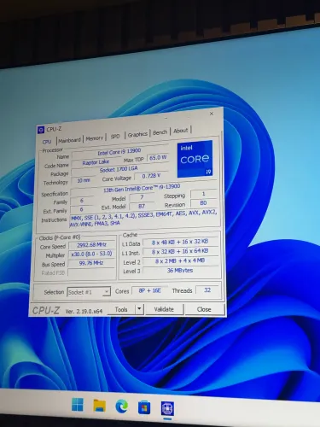Open Microsoft Store from the taskbar
Viewport: 320px width, 427px height.
[144, 407]
